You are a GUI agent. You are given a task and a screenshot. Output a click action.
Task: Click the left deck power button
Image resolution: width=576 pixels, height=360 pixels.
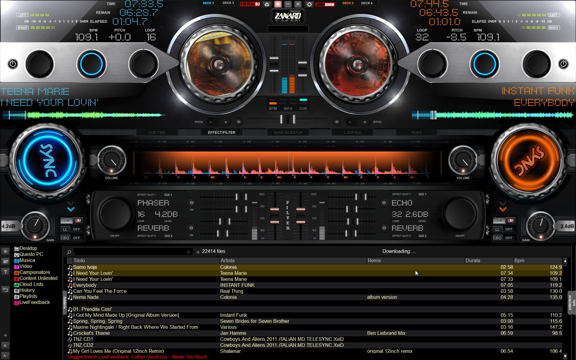click(13, 64)
